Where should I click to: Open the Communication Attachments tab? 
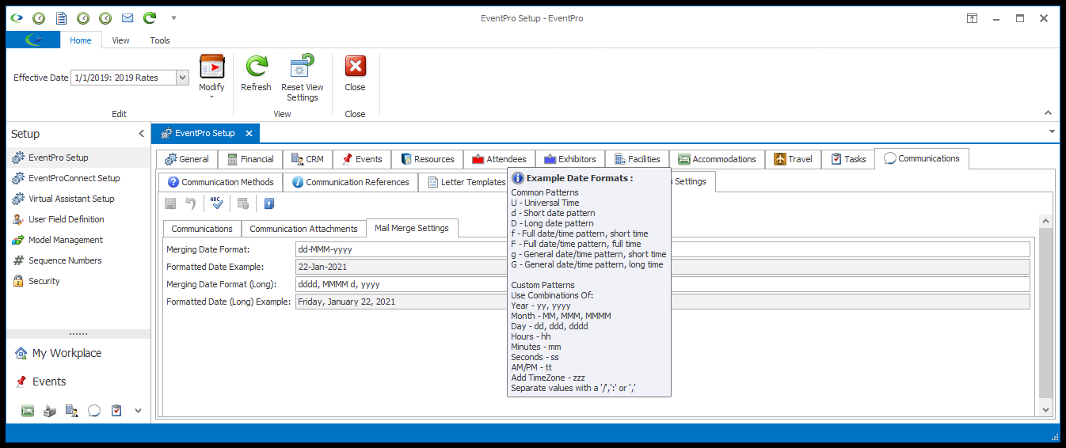click(304, 229)
